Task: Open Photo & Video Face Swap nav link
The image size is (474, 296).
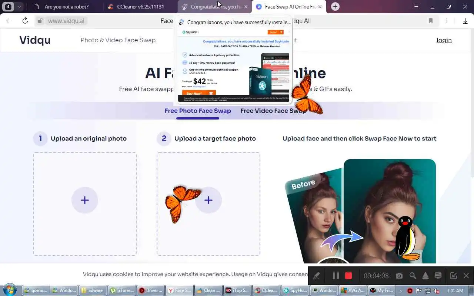Action: pos(118,40)
